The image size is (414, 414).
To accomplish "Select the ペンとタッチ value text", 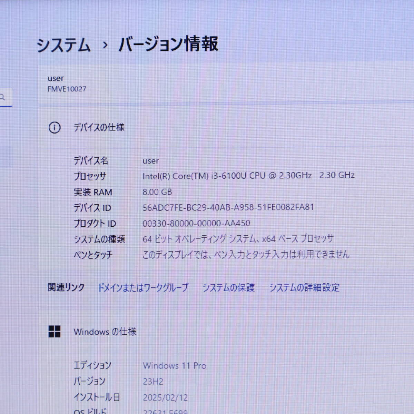I will coord(246,255).
